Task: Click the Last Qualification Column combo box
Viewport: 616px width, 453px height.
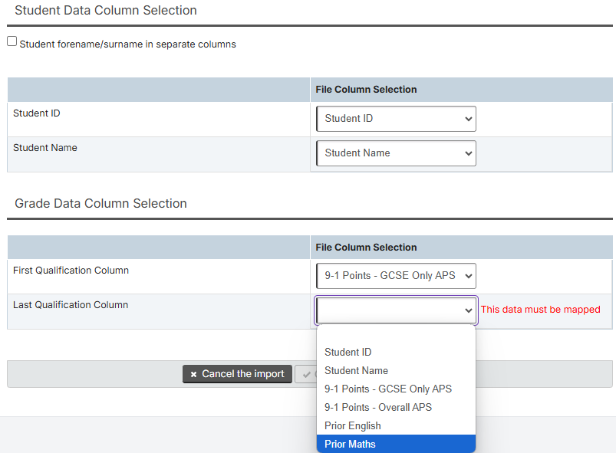Action: [396, 310]
